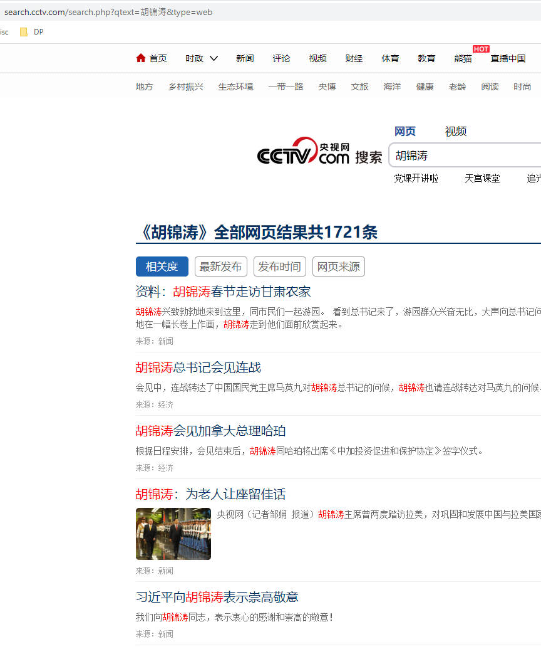
Task: Switch to the 网页 search tab
Action: (x=405, y=131)
